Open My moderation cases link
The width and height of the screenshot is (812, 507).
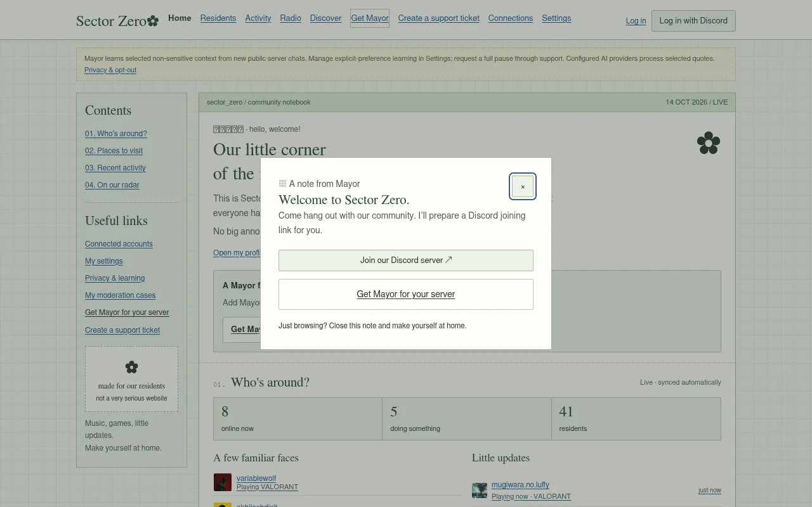coord(121,295)
